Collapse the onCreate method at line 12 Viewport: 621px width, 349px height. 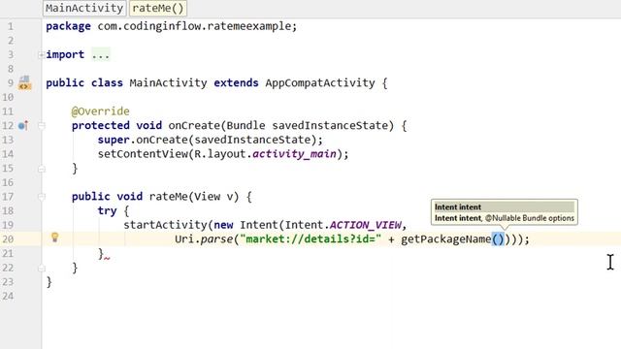(41, 126)
